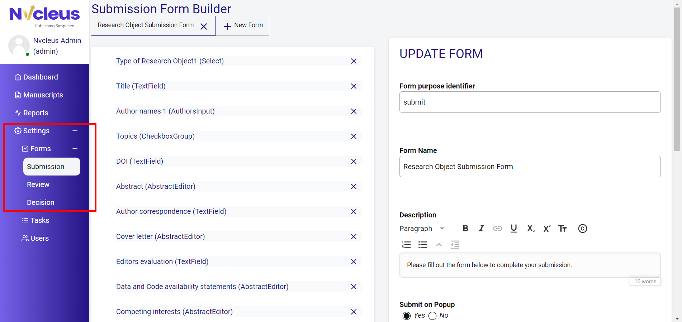This screenshot has width=682, height=322.
Task: Go to the Dashboard page
Action: (40, 77)
